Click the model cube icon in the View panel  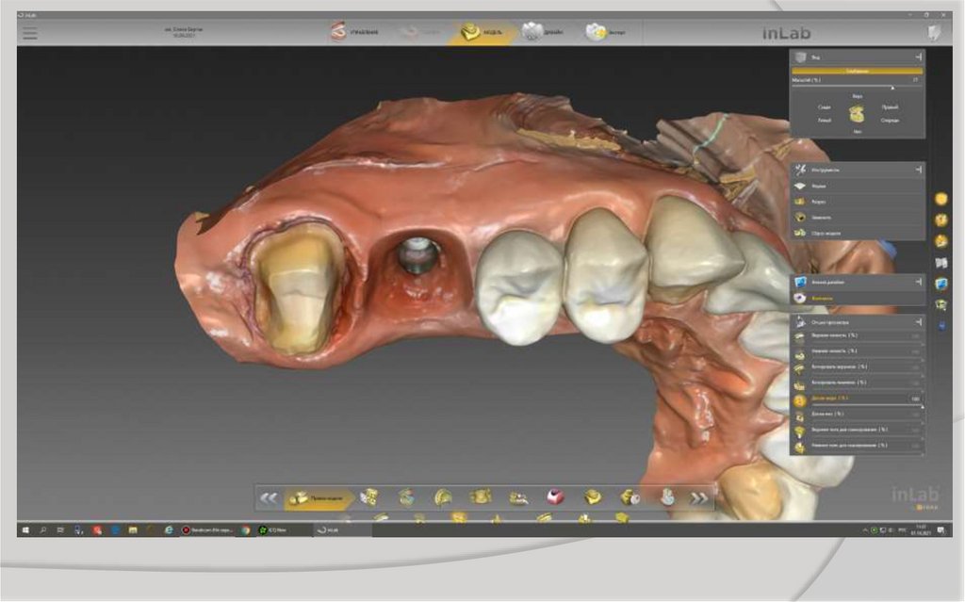[x=857, y=114]
